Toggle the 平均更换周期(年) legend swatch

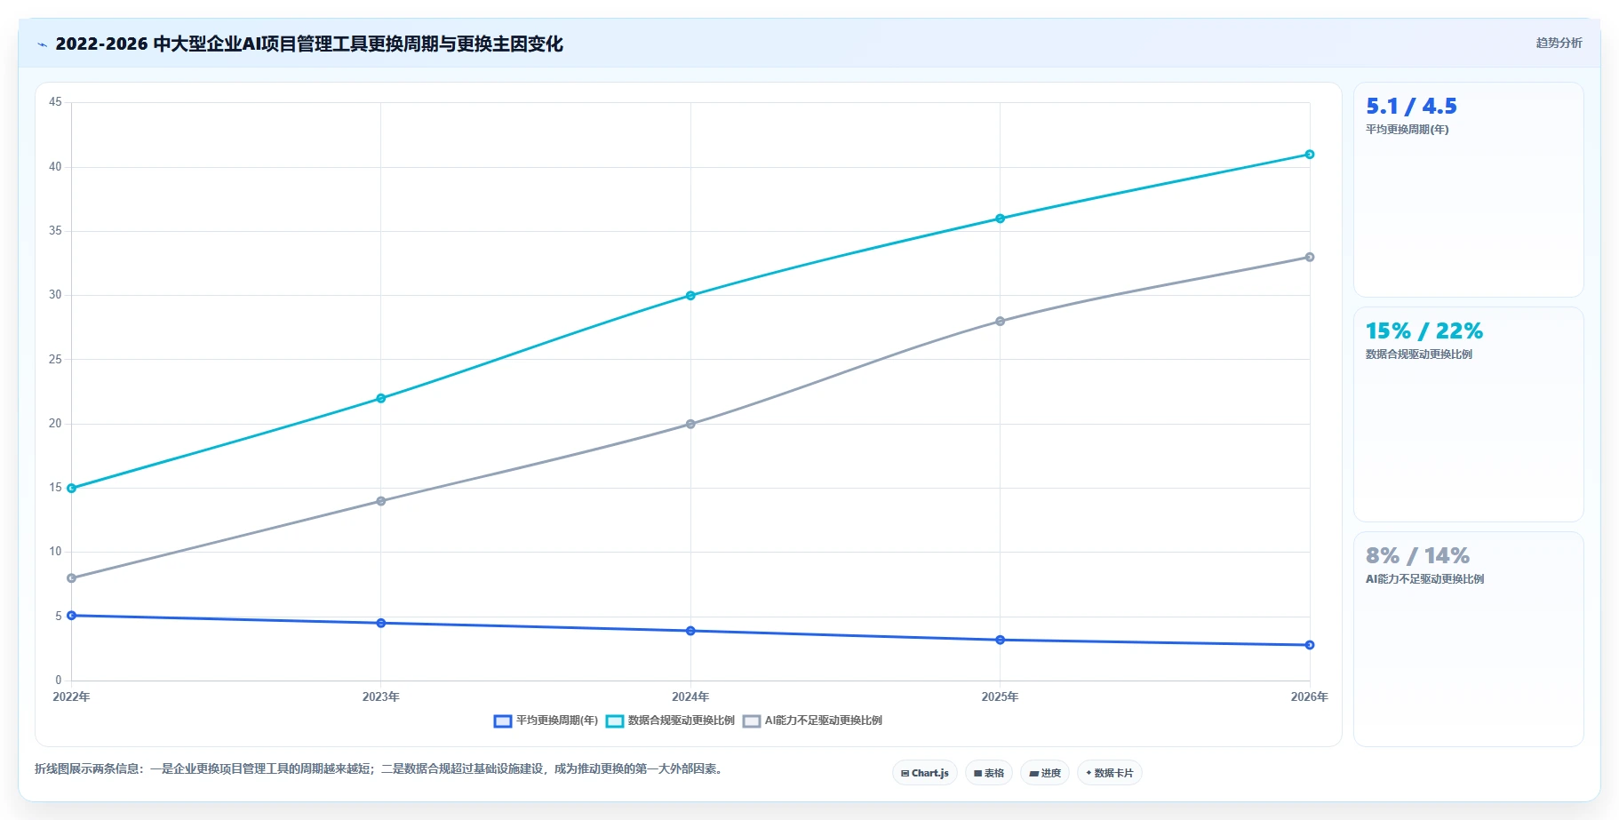point(503,721)
